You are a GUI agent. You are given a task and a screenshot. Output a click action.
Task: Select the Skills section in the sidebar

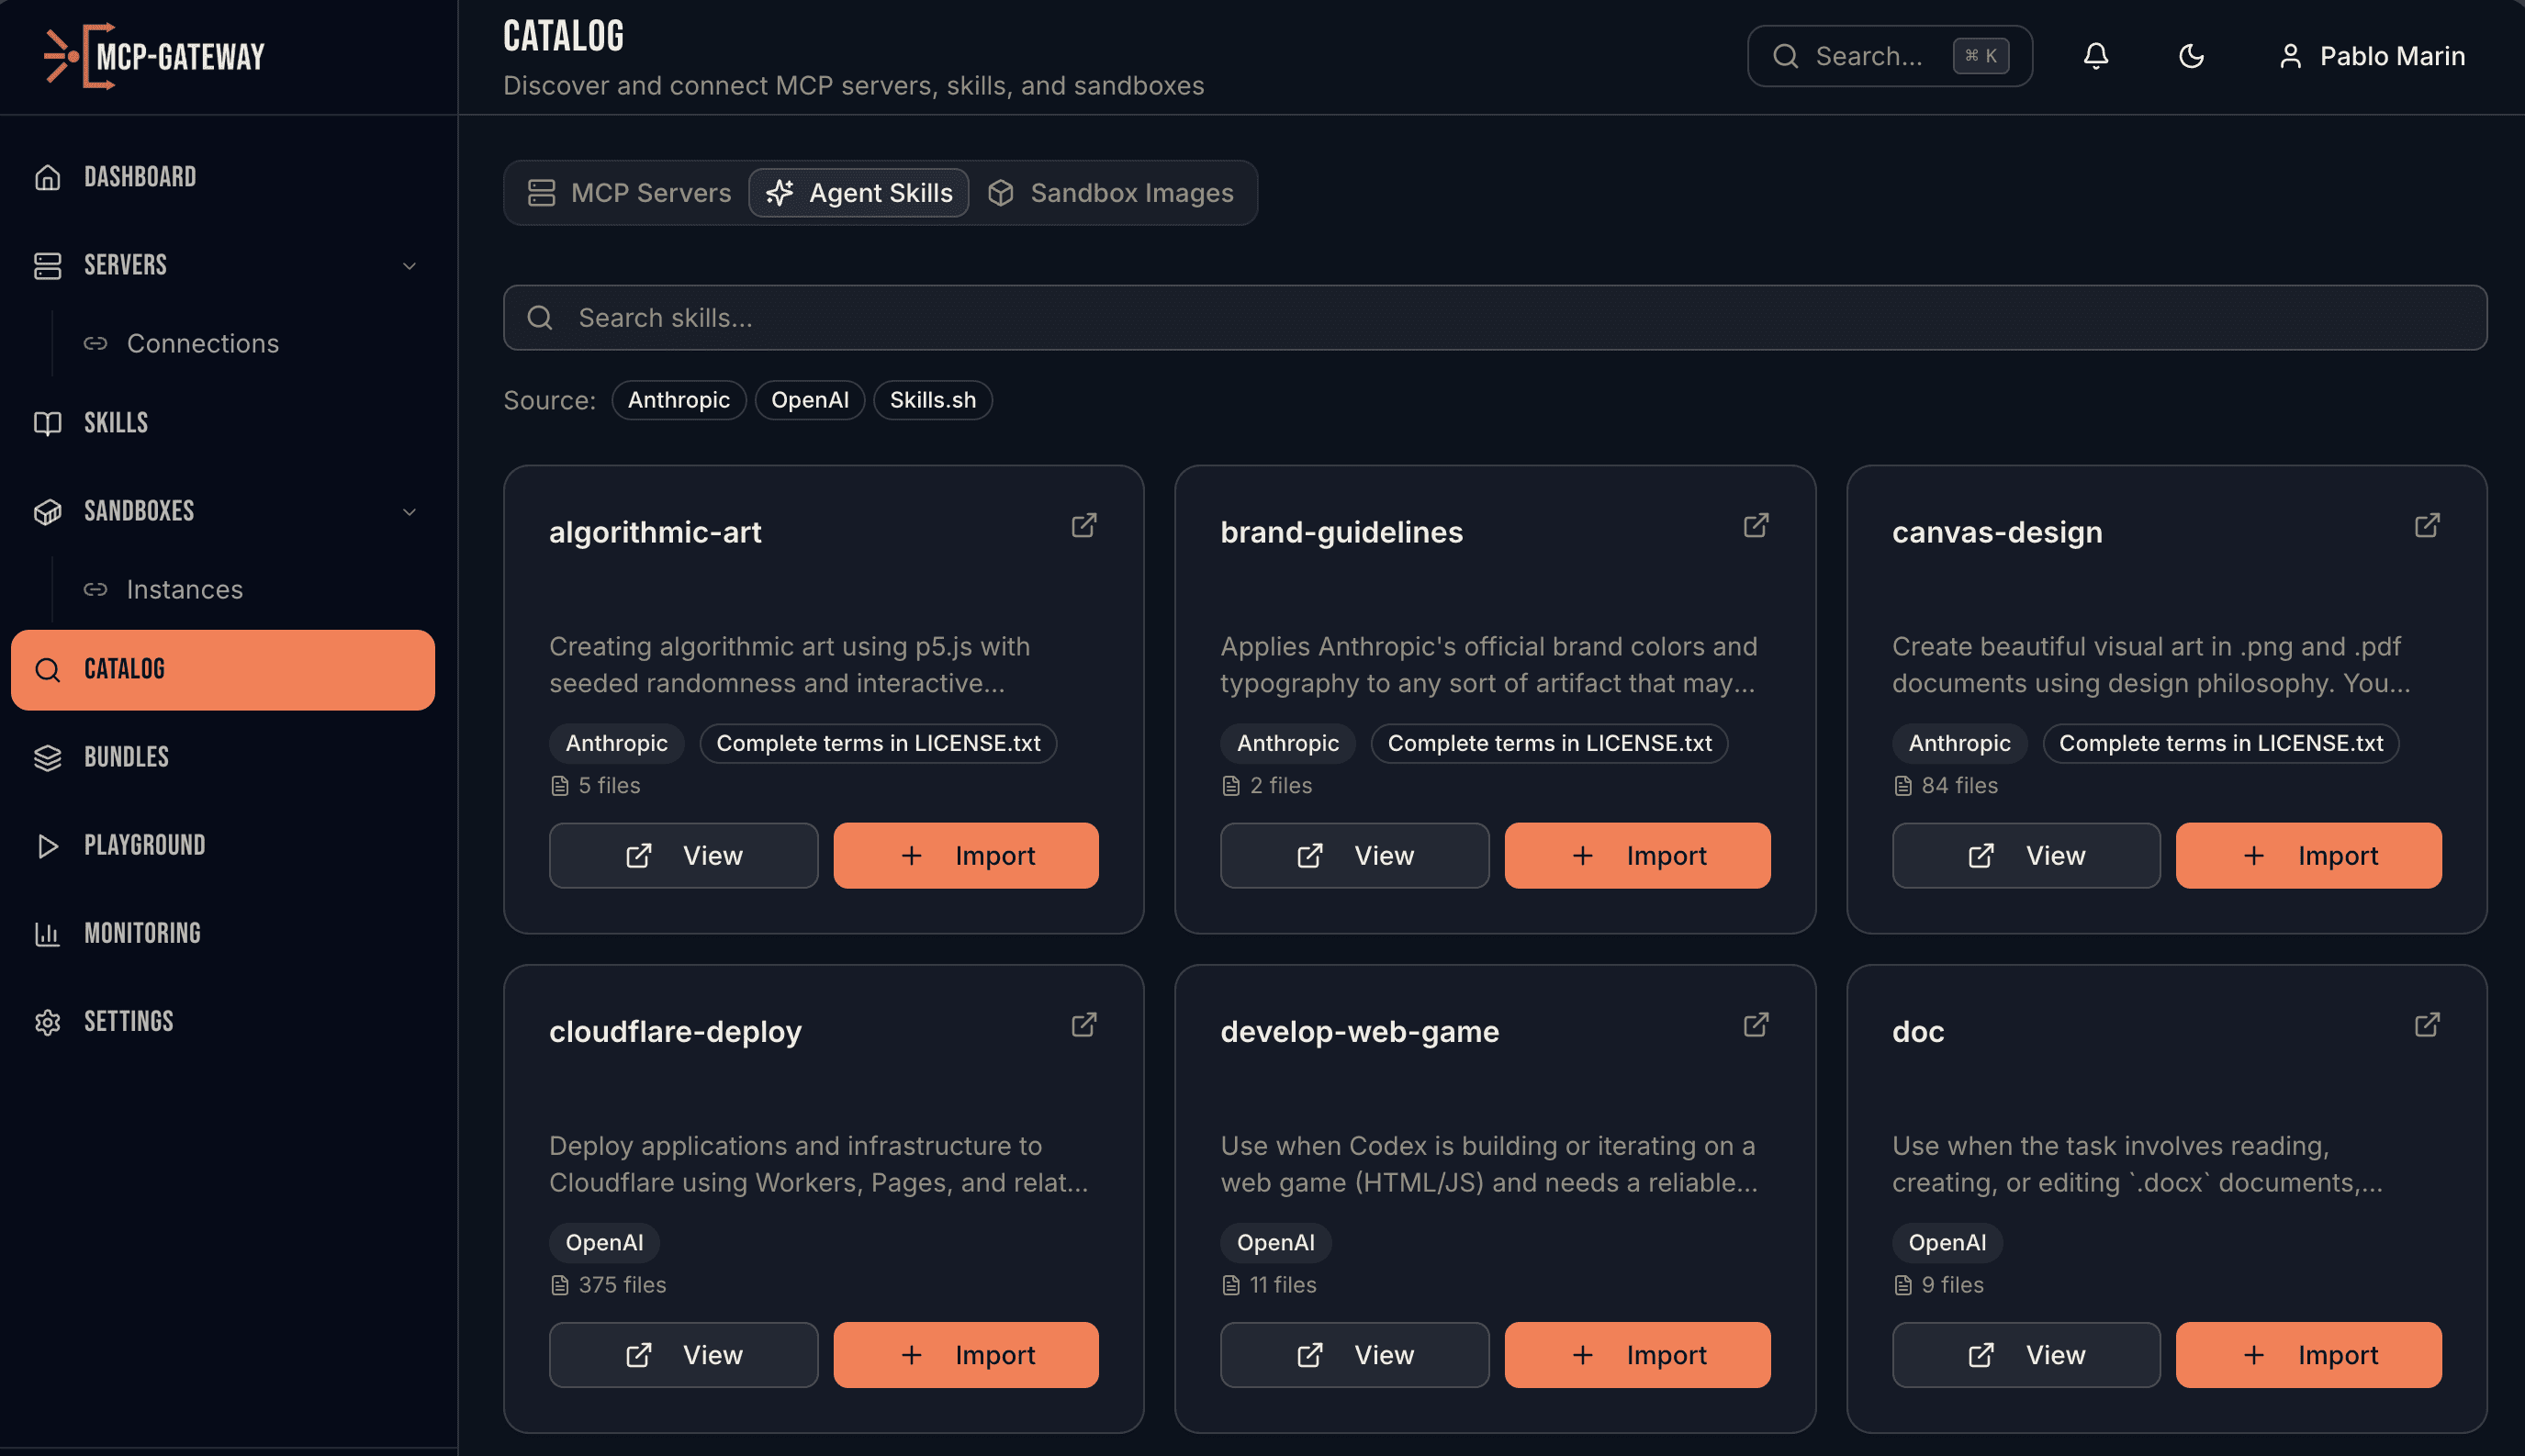[115, 422]
